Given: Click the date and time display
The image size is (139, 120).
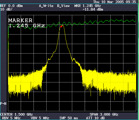Looking at the screenshot, I should 115,2.
